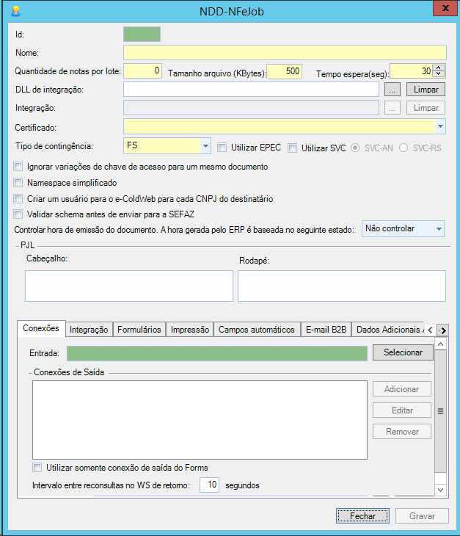Click the Cabeçalho PJL text area

pyautogui.click(x=129, y=286)
